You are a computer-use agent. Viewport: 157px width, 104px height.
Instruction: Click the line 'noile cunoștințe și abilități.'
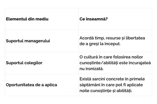pos(106,91)
